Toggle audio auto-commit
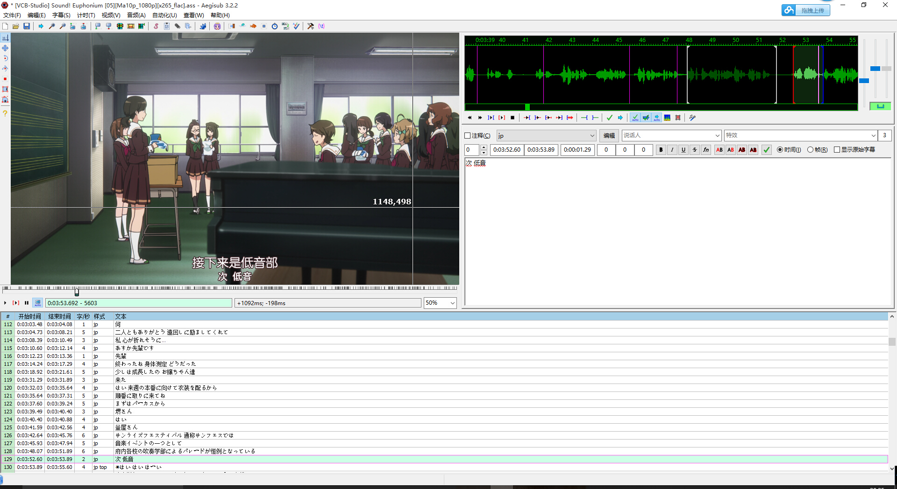 (x=635, y=118)
